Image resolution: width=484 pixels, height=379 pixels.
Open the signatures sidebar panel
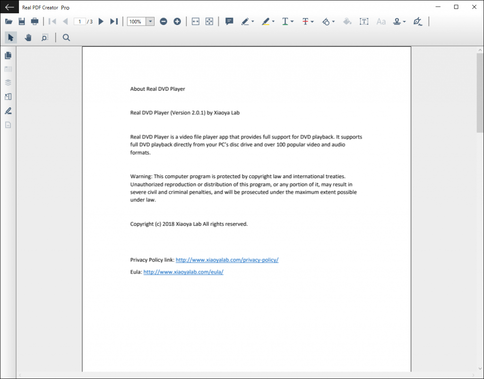pyautogui.click(x=8, y=111)
